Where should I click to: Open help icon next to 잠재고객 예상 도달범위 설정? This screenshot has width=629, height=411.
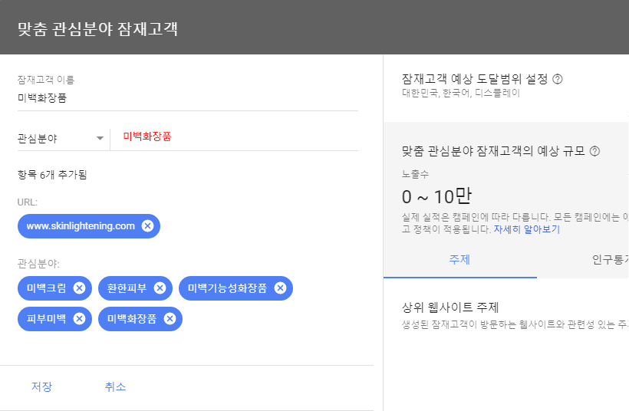[x=558, y=79]
